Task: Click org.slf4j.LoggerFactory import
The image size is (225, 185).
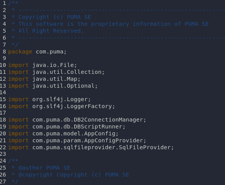Action: point(61,106)
